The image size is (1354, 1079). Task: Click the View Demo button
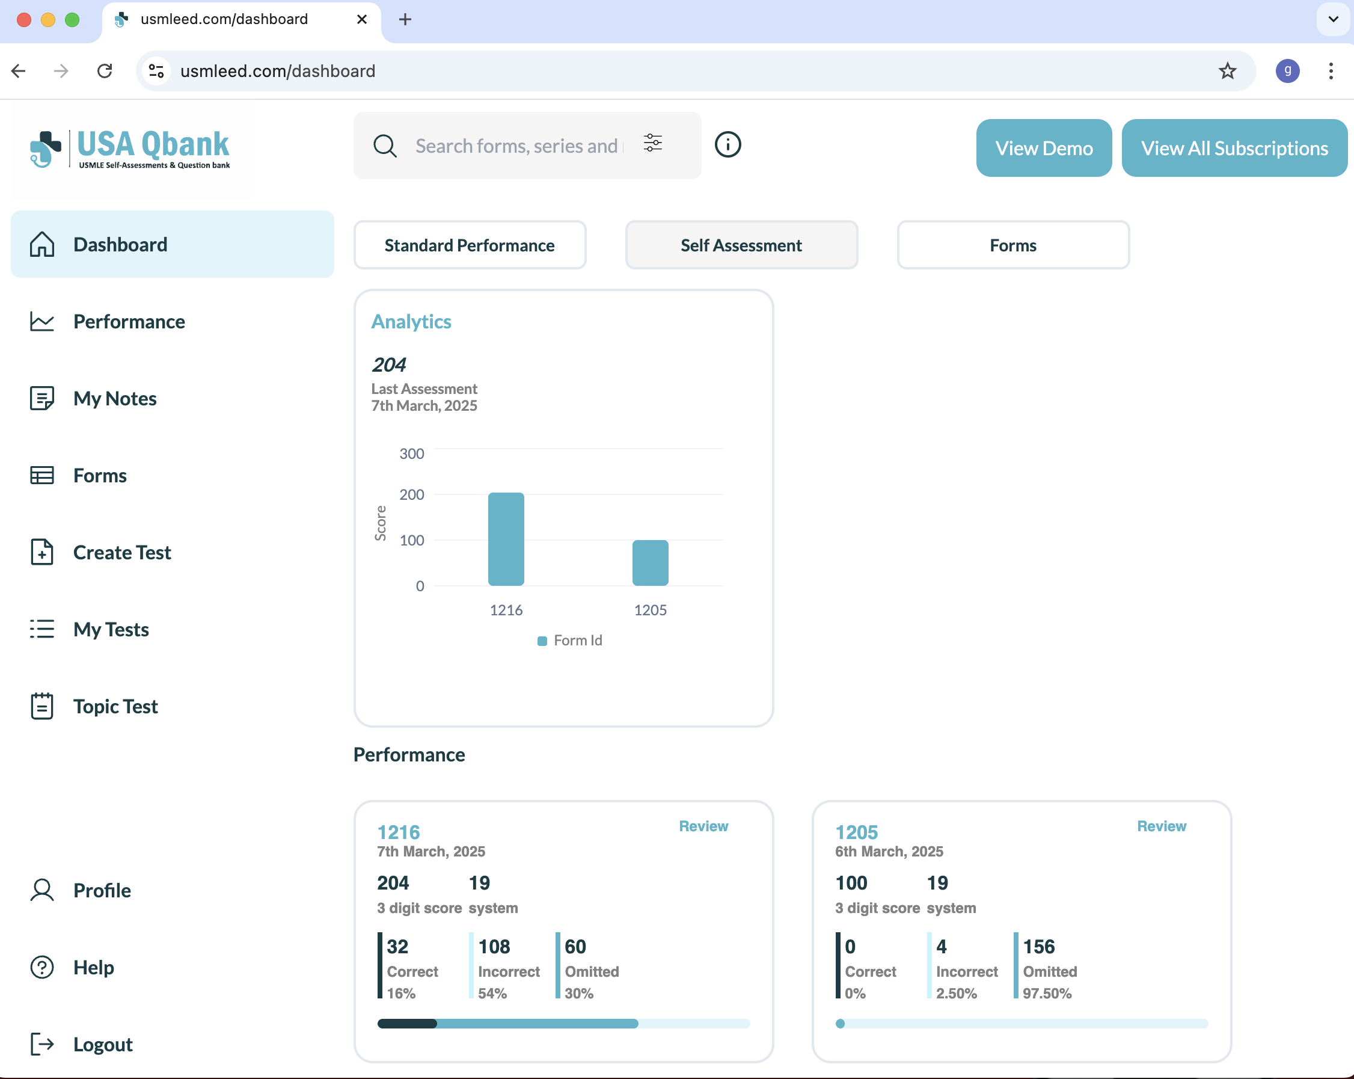1044,147
